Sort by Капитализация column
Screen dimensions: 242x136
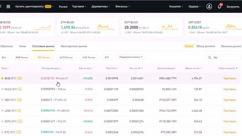167,68
